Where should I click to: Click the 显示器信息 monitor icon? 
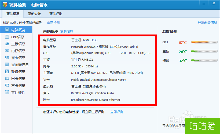tap(7, 64)
